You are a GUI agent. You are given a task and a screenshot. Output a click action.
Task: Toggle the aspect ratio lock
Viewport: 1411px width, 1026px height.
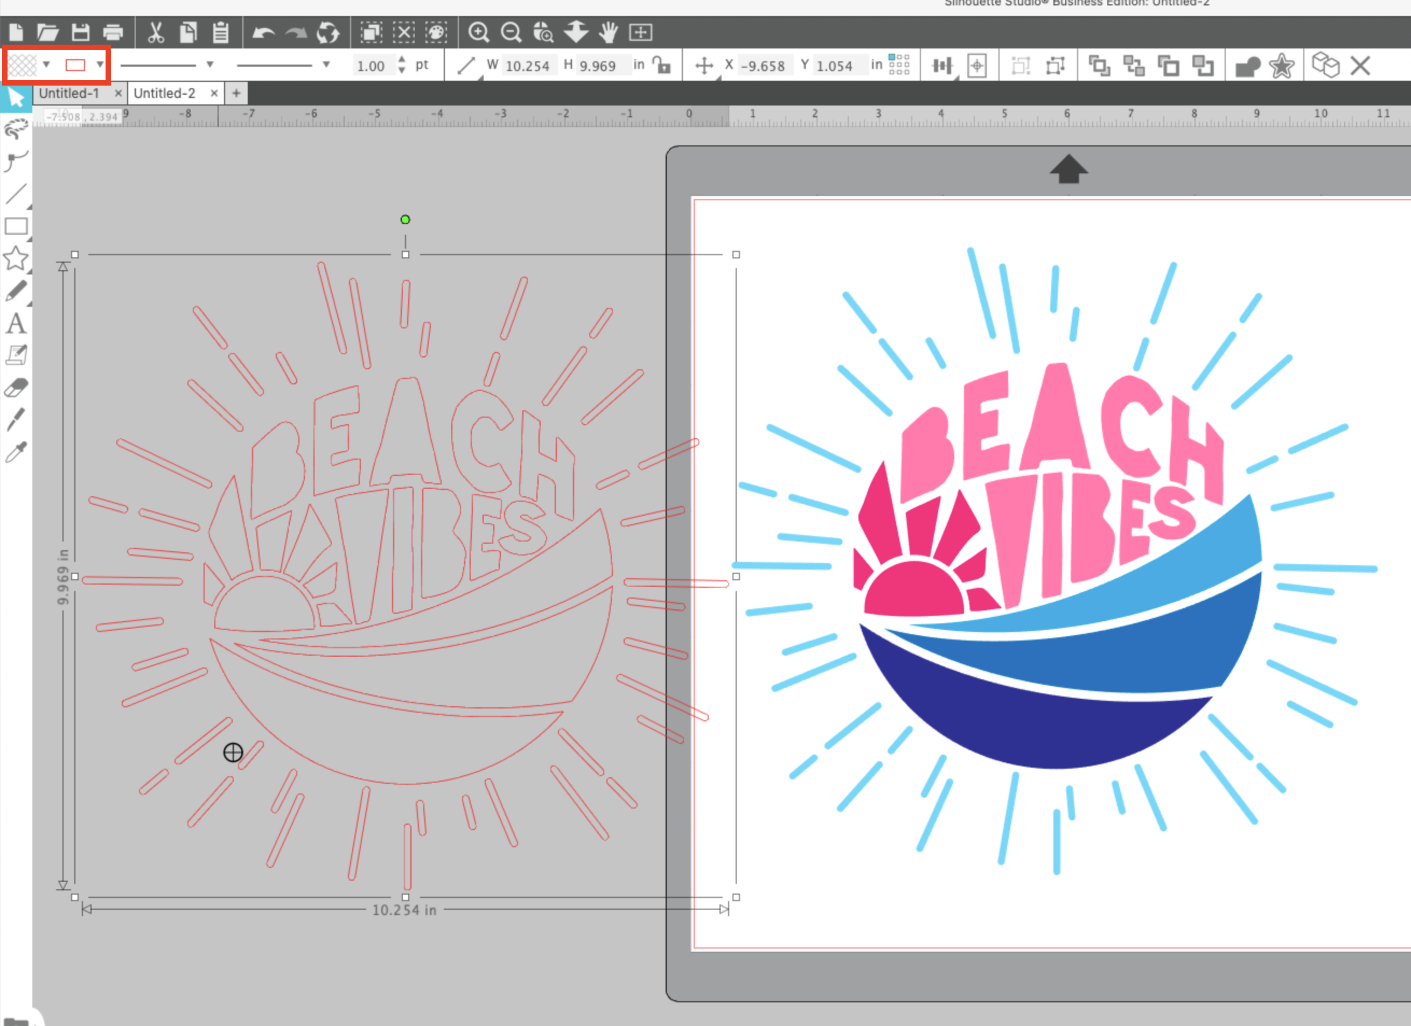pyautogui.click(x=662, y=65)
